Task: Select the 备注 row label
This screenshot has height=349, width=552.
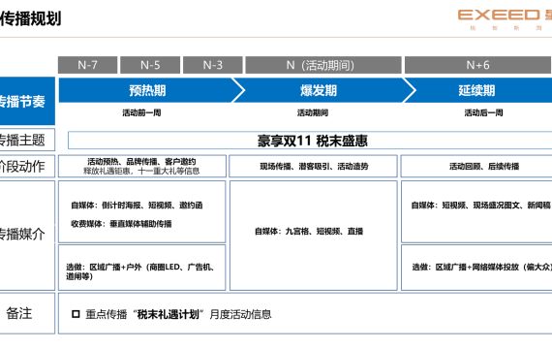Action: [27, 313]
